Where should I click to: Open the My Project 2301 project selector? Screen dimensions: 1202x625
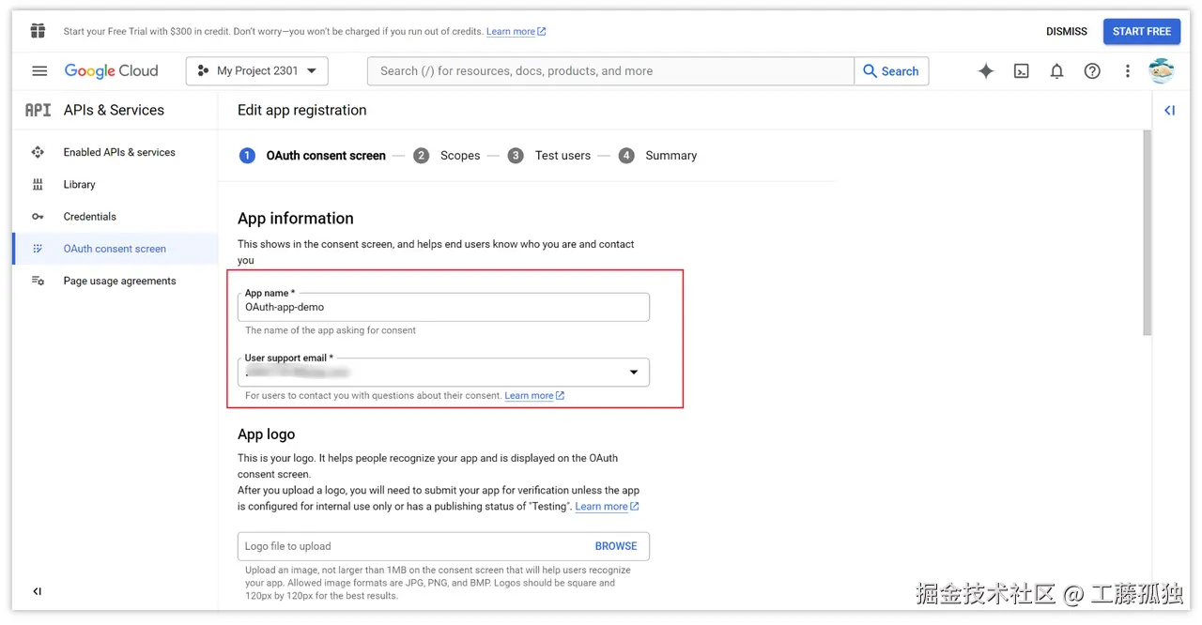256,70
